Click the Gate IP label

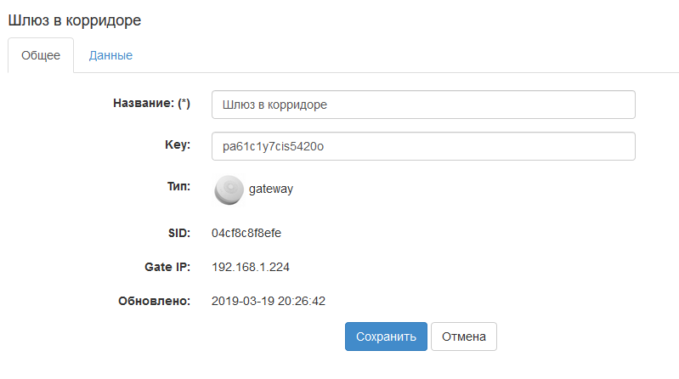[x=167, y=267]
